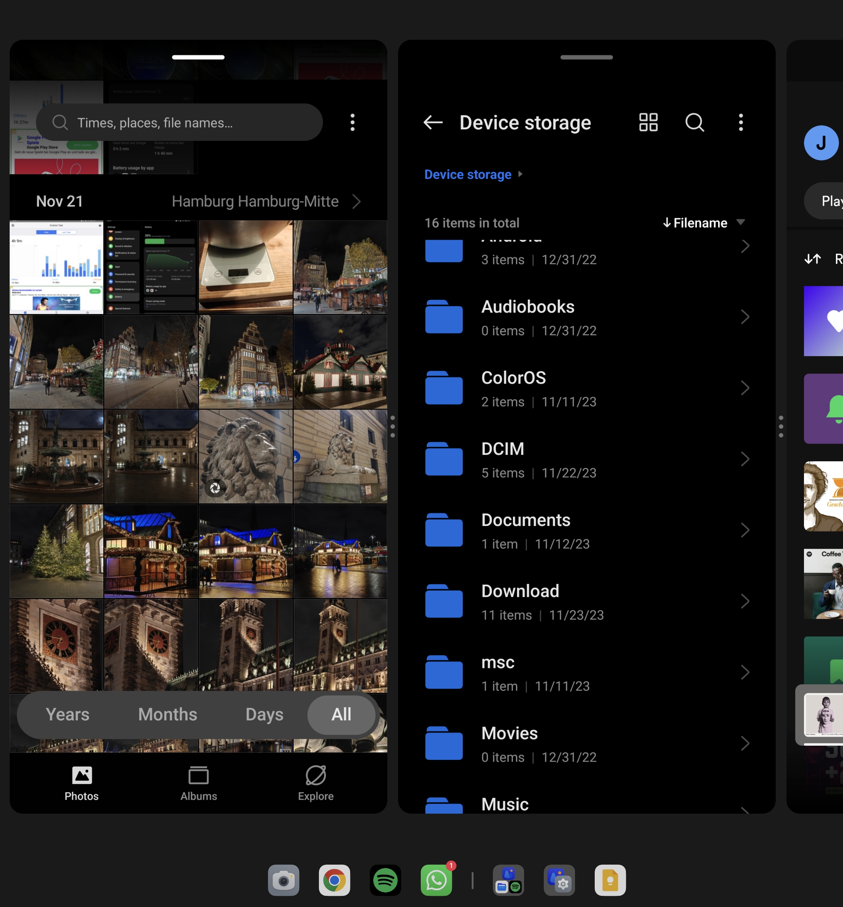Expand chevron on the Documents row

click(745, 530)
